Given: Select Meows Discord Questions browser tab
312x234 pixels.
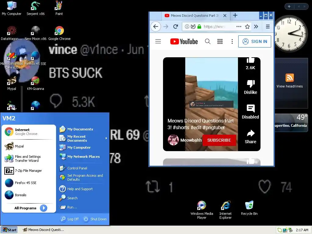Looking at the screenshot, I should tap(195, 16).
